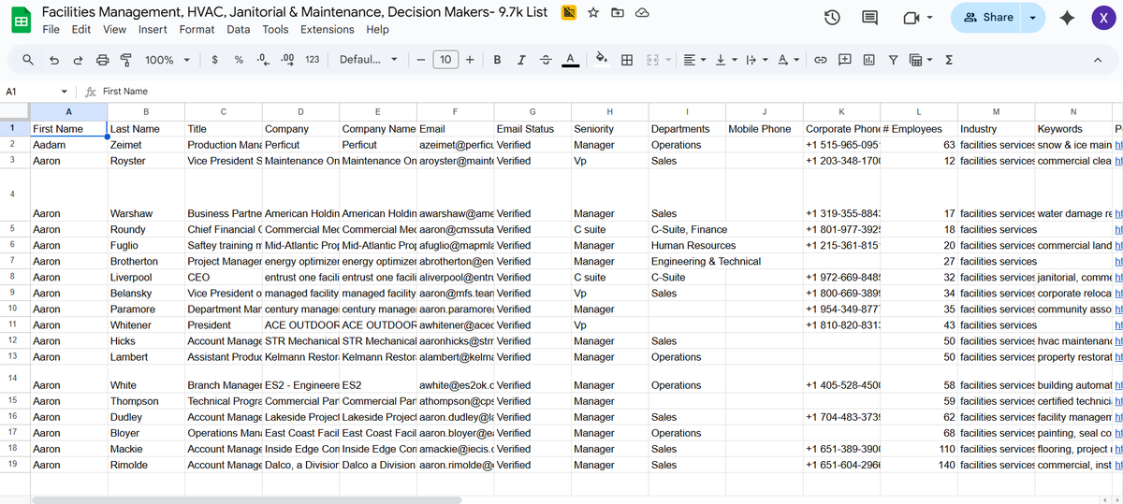Expand the Name box dropdown arrow
The image size is (1123, 504).
click(x=64, y=92)
